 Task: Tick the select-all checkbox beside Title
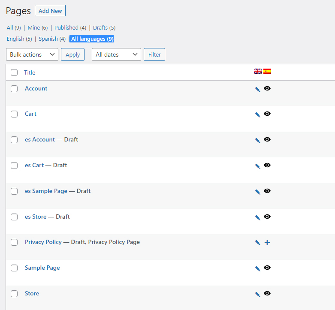pyautogui.click(x=14, y=72)
